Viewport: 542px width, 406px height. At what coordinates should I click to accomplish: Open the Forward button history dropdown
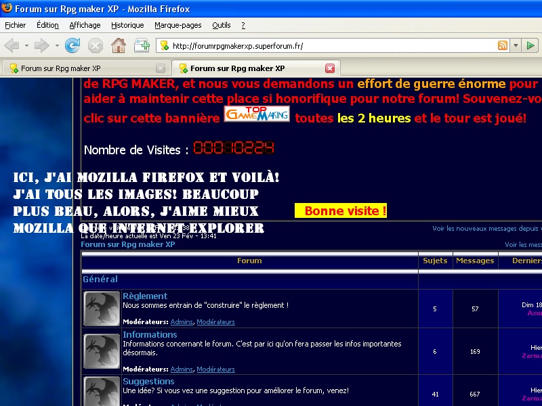click(57, 45)
